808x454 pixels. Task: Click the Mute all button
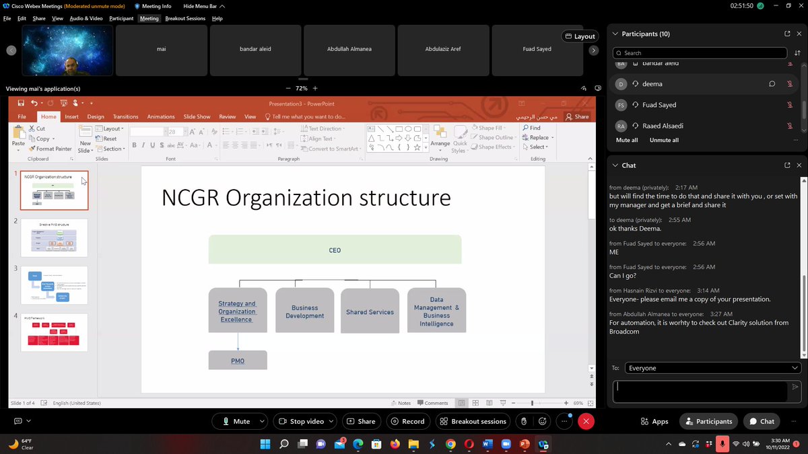click(627, 140)
